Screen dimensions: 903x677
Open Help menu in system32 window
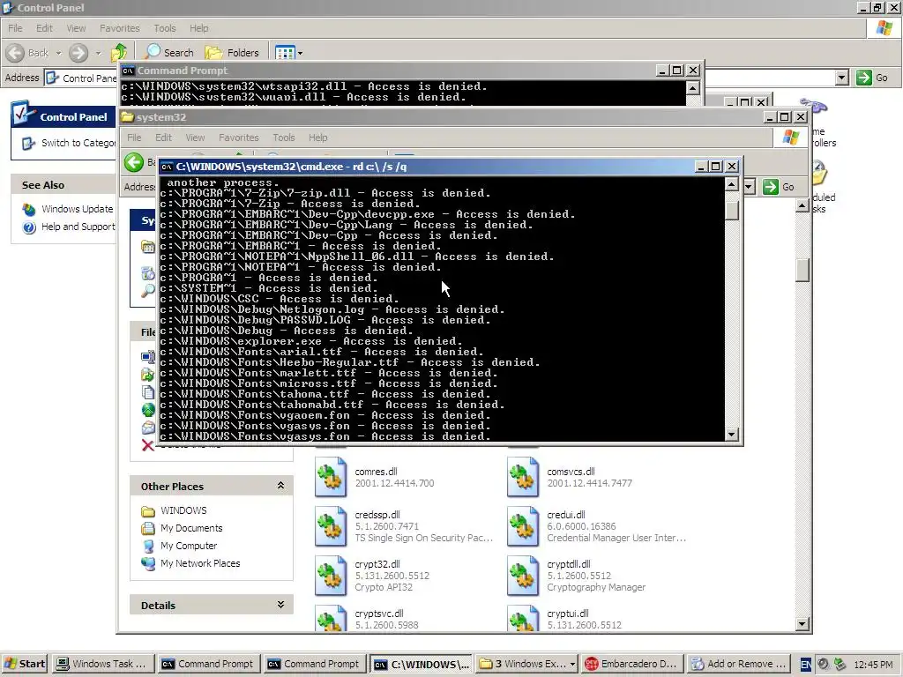pos(317,138)
